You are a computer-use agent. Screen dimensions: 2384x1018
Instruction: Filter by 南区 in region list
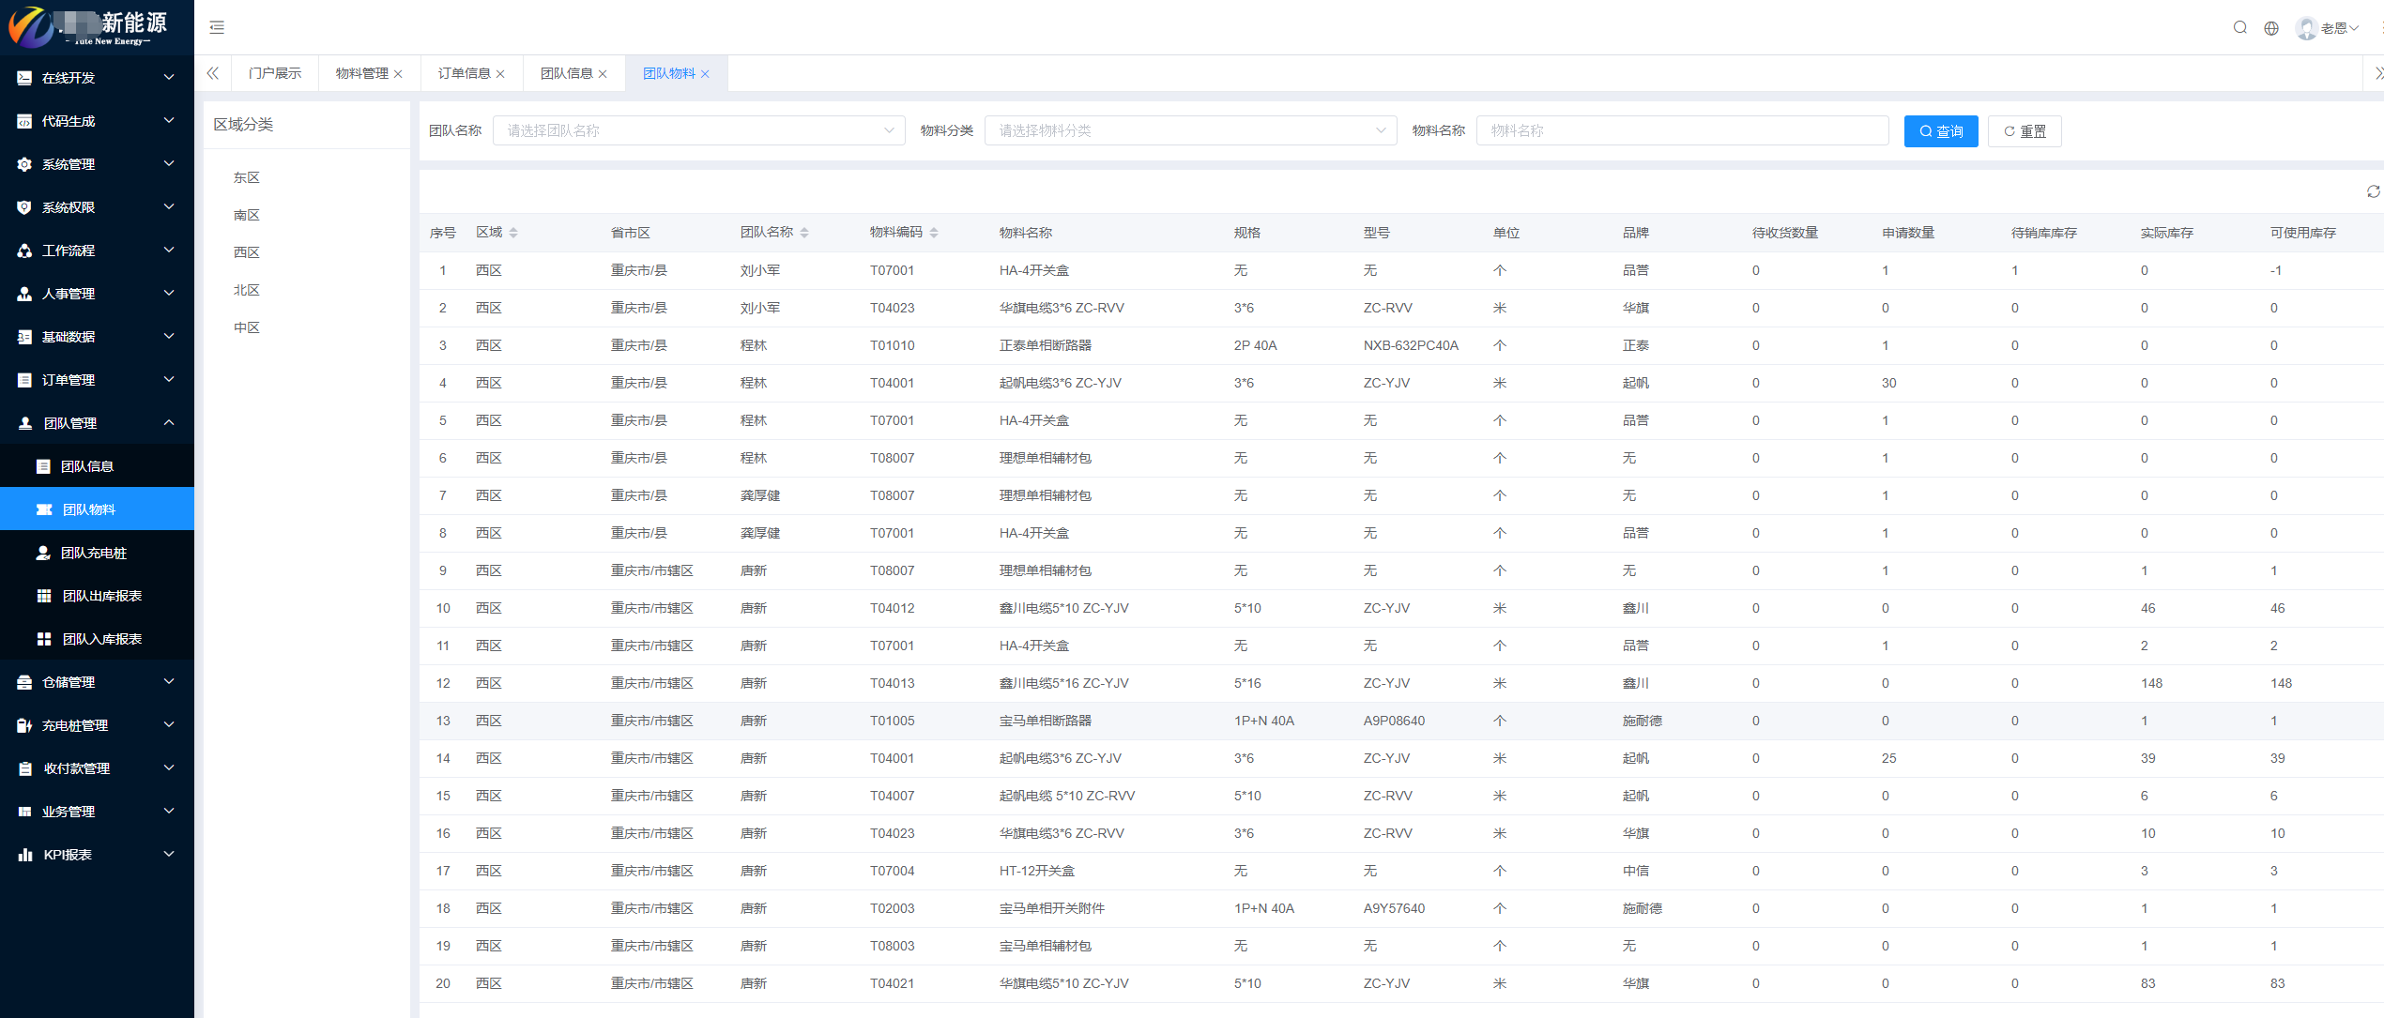(247, 215)
